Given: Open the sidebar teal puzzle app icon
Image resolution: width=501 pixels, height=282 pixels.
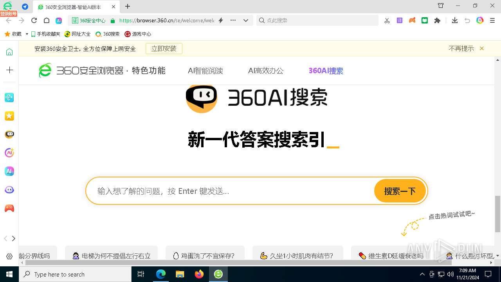Looking at the screenshot, I should click(9, 98).
